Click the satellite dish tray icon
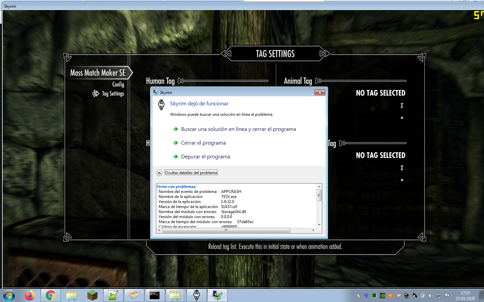This screenshot has height=302, width=484. (x=414, y=296)
